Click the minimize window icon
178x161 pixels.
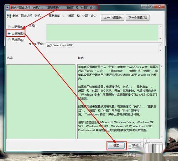(x=145, y=7)
